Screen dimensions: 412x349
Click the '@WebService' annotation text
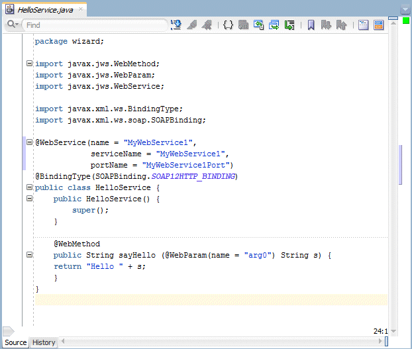[60, 142]
